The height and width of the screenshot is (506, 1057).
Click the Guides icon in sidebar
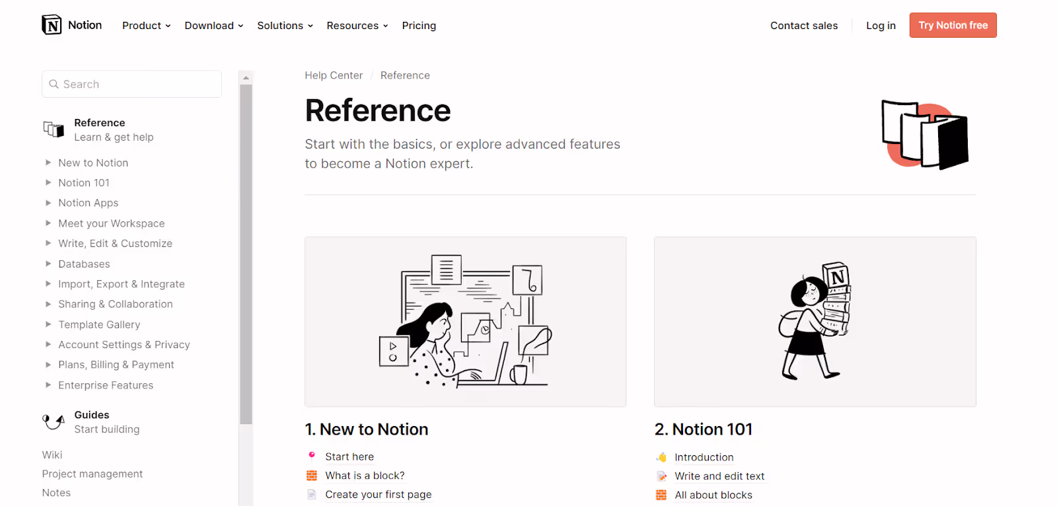pos(54,421)
